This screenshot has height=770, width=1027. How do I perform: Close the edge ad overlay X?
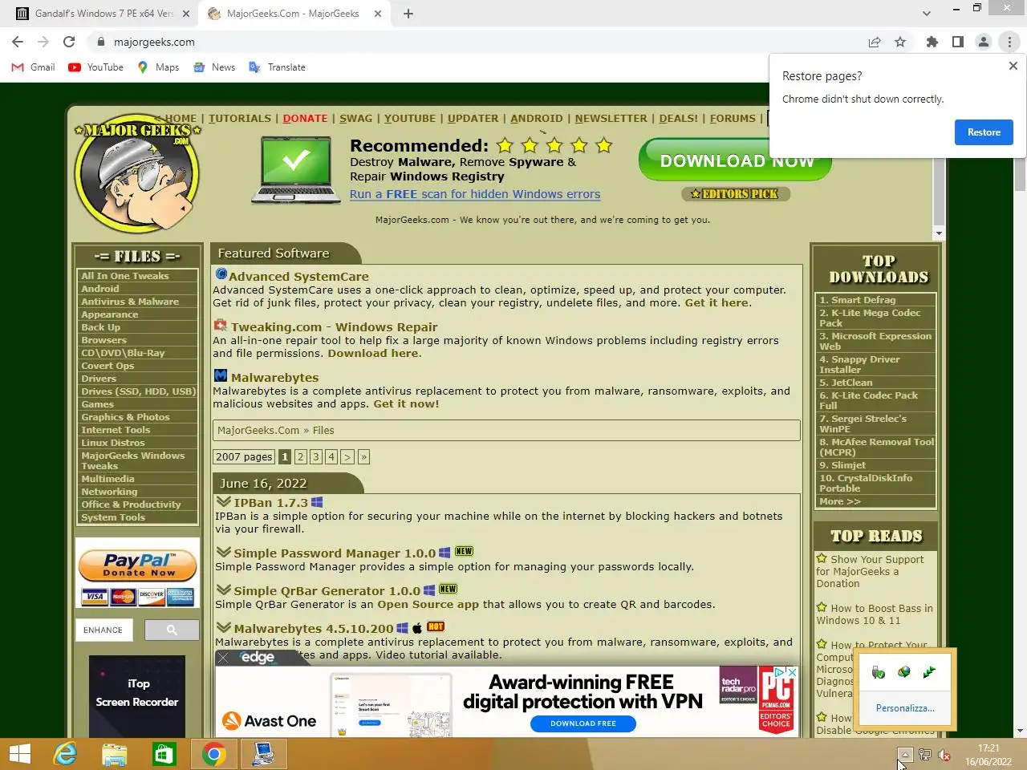coord(223,658)
